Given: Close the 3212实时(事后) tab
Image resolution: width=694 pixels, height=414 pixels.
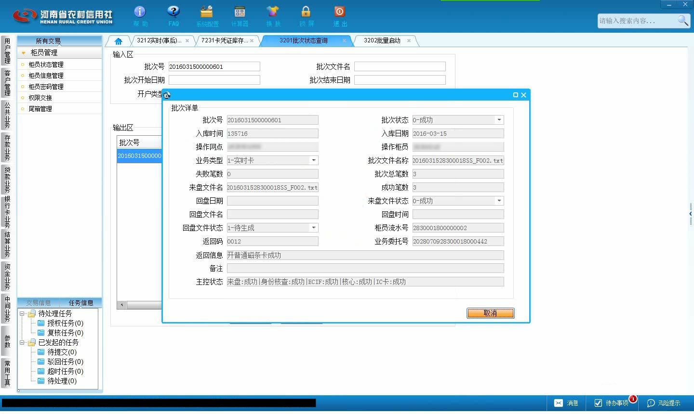Looking at the screenshot, I should [187, 41].
